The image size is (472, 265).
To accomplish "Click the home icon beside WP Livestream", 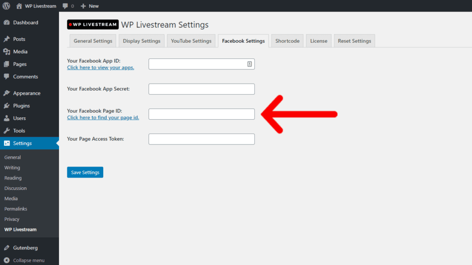I will (19, 6).
